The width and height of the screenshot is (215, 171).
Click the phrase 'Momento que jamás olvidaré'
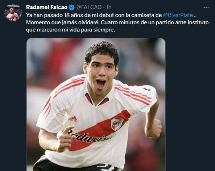(62, 22)
